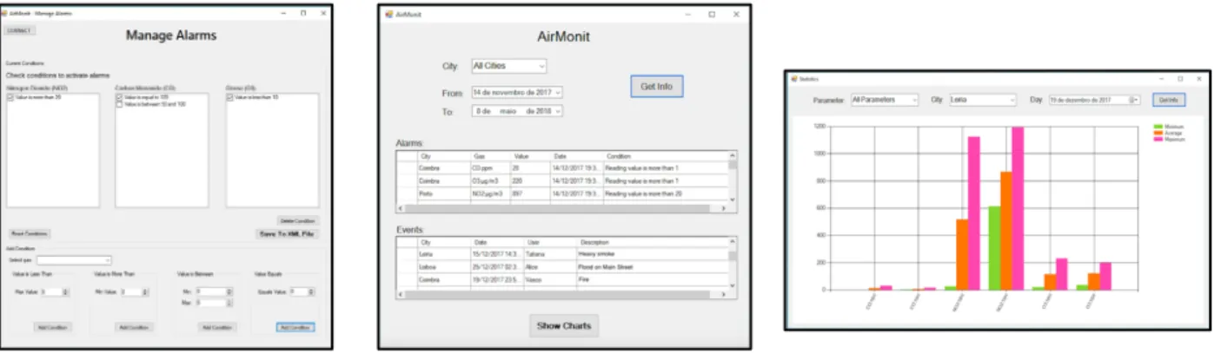Click the Events table horizontal scrollbar
Viewport: 1214px width, 353px height.
(562, 296)
